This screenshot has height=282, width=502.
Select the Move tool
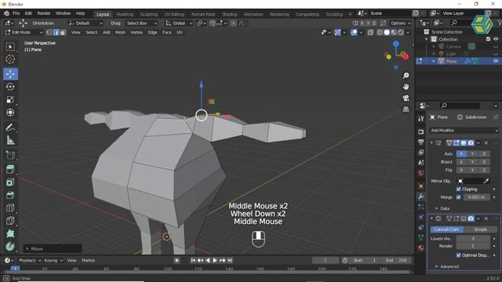[x=10, y=74]
